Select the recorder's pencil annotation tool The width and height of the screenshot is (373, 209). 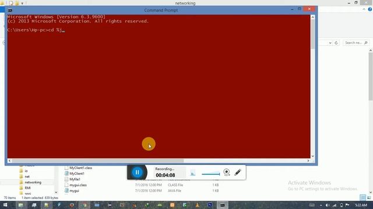coord(238,172)
